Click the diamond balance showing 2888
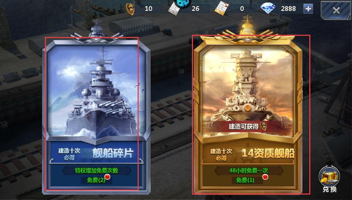This screenshot has width=352, height=200. point(289,9)
